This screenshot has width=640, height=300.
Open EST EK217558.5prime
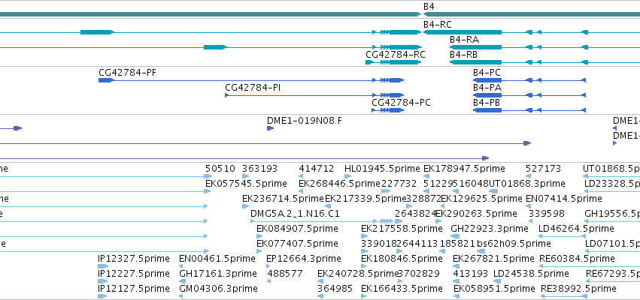[402, 229]
